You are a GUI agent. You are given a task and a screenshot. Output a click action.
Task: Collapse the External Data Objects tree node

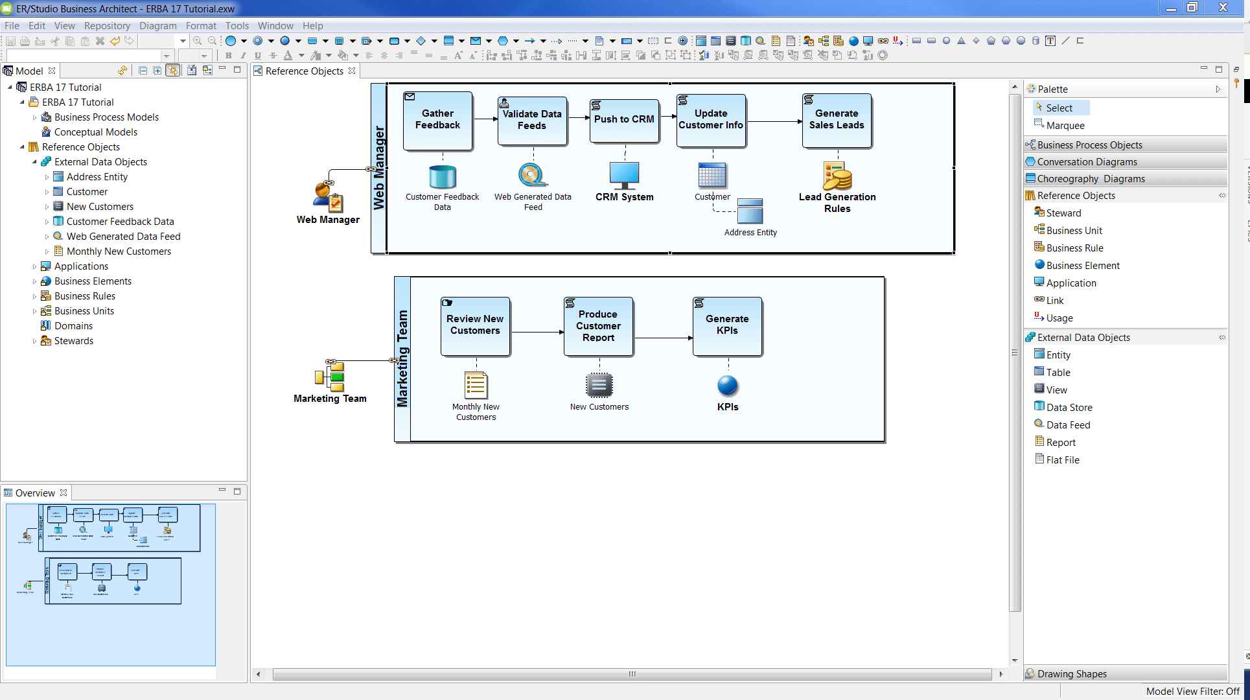point(35,162)
